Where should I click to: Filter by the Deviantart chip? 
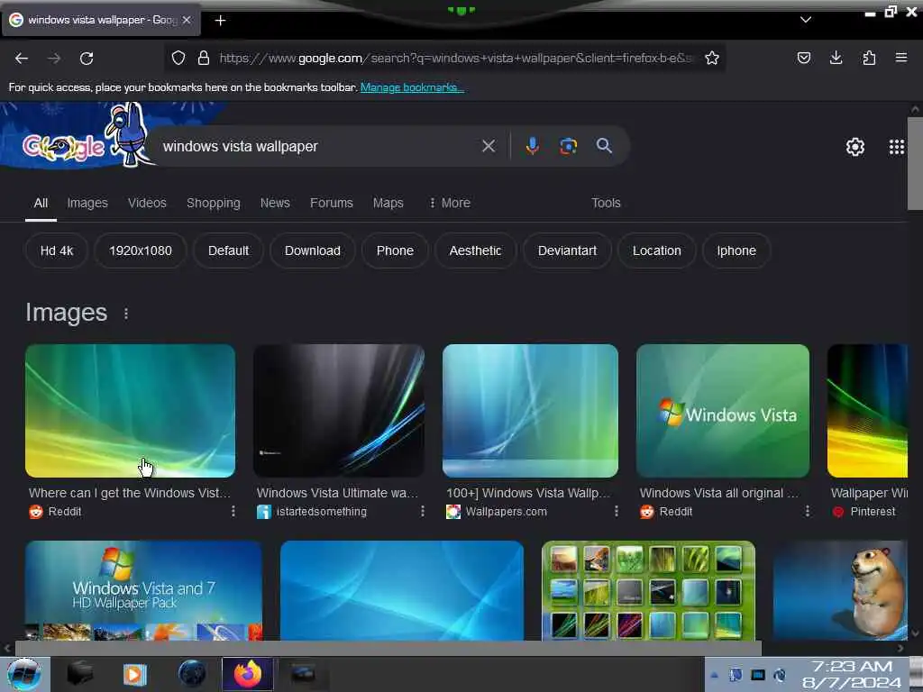coord(567,250)
